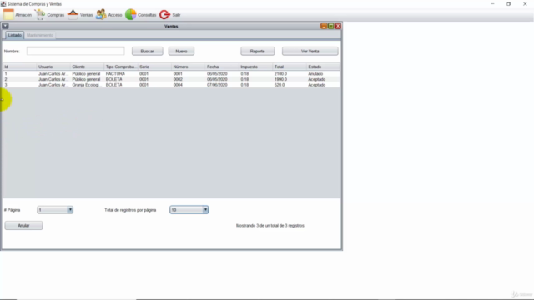This screenshot has width=534, height=300.
Task: Select the Número 0002 cell
Action: (x=189, y=79)
